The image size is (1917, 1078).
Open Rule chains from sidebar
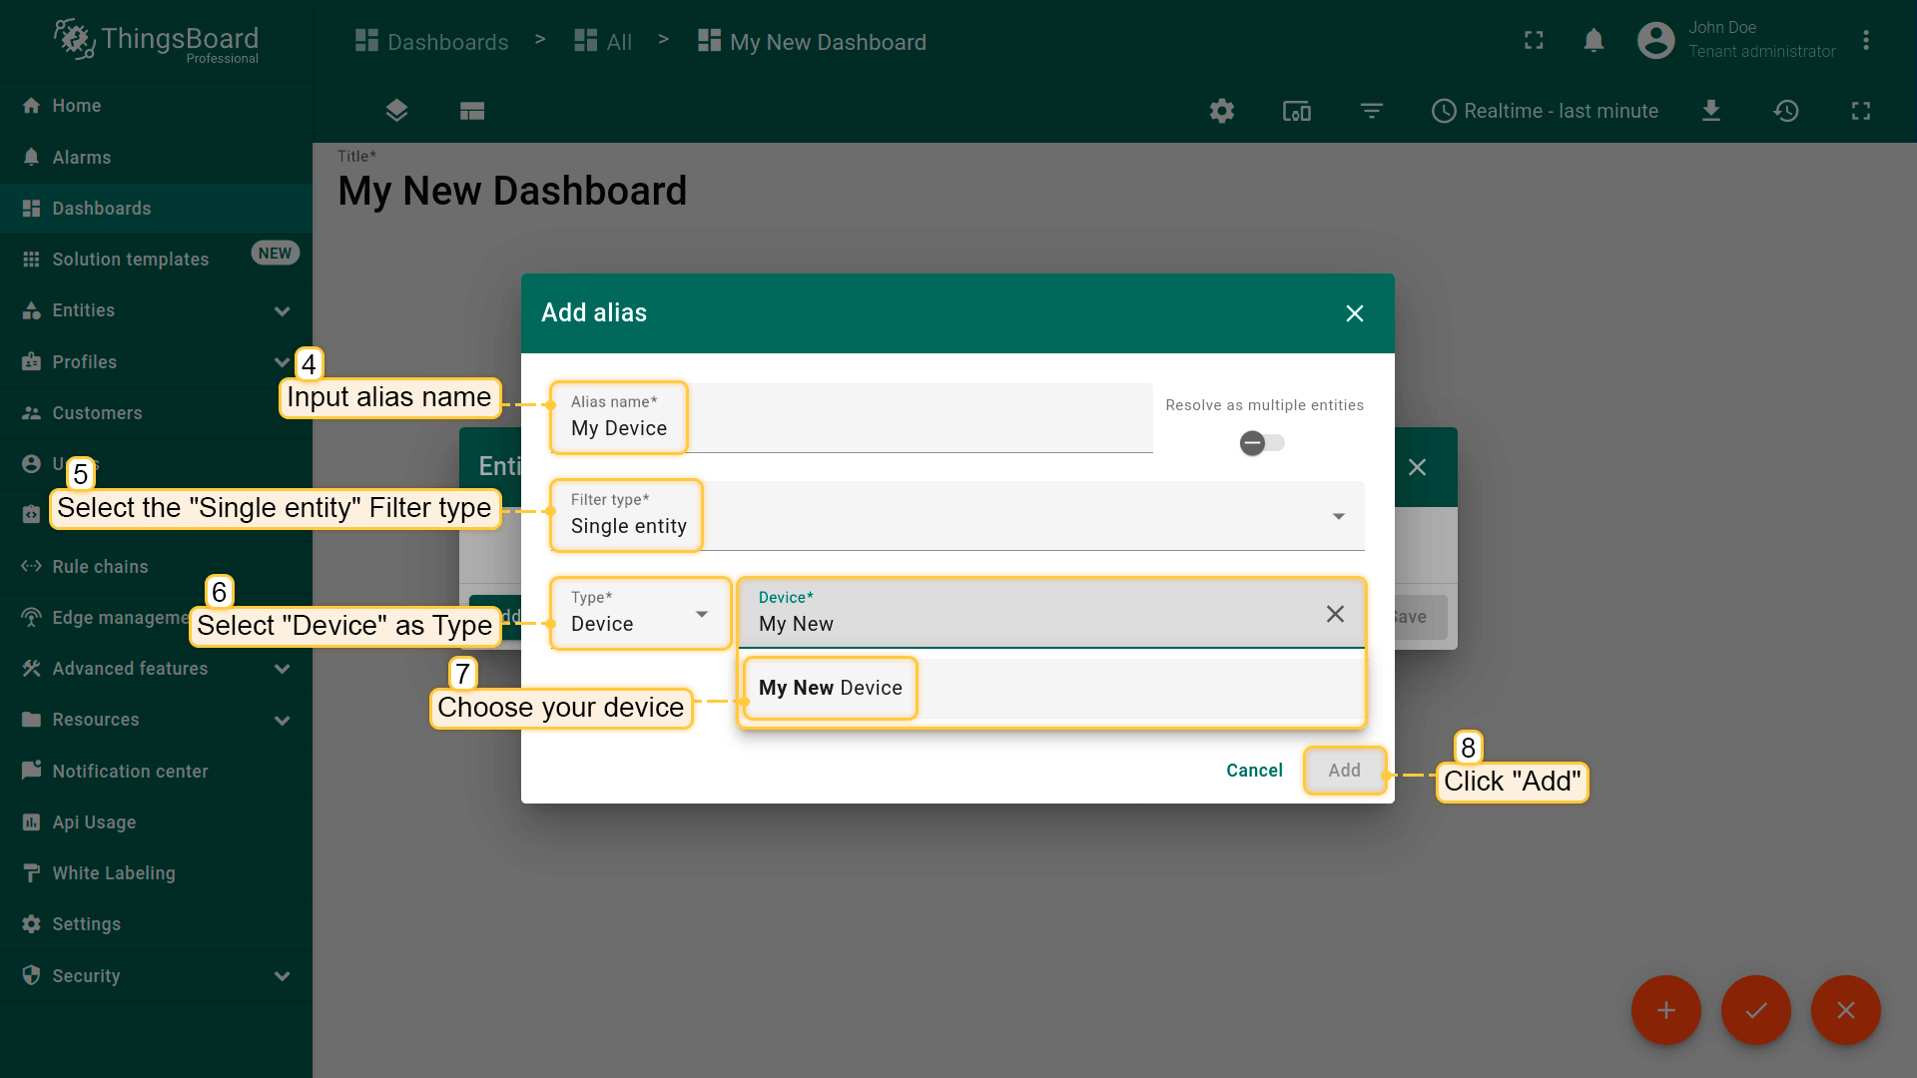click(100, 567)
